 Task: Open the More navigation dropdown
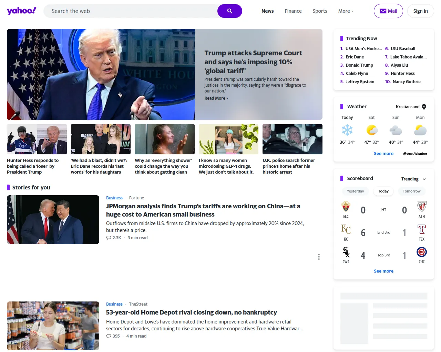pyautogui.click(x=346, y=11)
